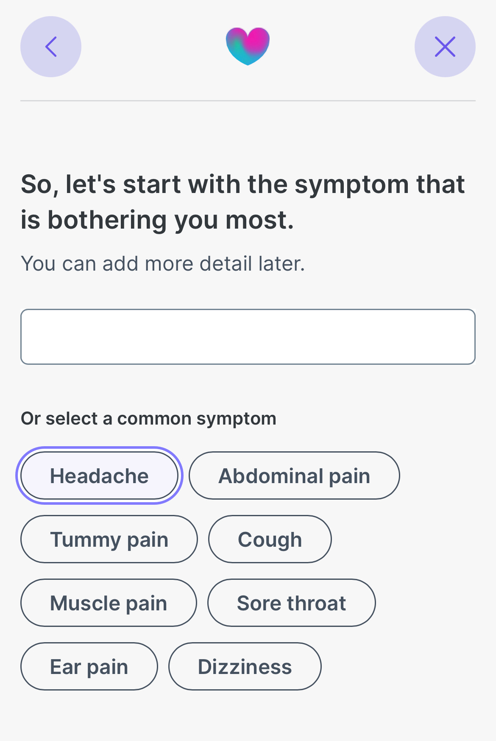This screenshot has height=741, width=496.
Task: Choose the Muscle pain chip
Action: point(109,603)
